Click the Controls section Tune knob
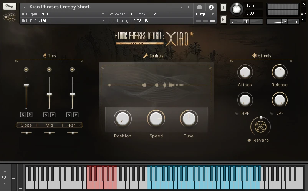 [189, 119]
